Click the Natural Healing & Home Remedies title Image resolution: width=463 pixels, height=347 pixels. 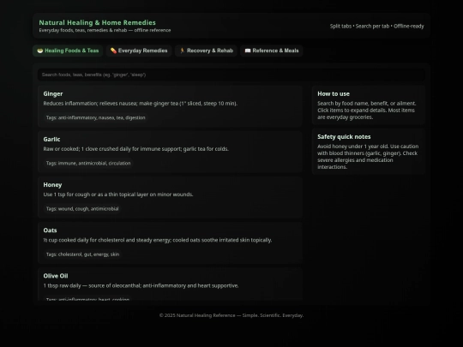(x=98, y=23)
